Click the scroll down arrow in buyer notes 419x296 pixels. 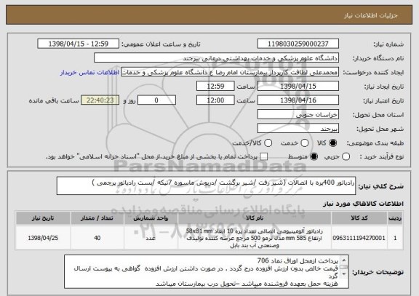tap(344, 274)
